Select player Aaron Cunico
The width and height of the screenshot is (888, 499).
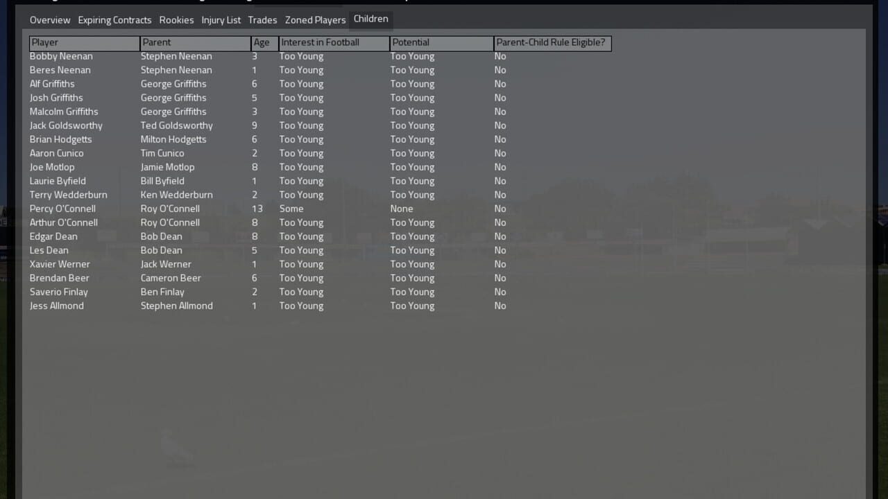click(x=57, y=153)
